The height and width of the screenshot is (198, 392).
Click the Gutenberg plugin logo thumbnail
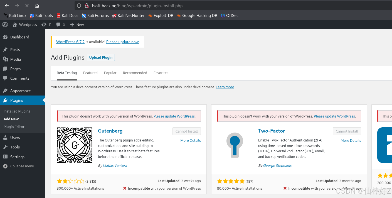coord(75,145)
